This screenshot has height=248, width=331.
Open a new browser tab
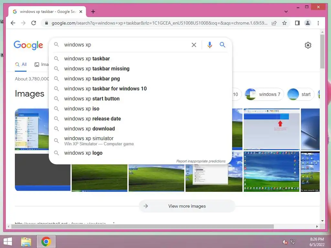93,12
